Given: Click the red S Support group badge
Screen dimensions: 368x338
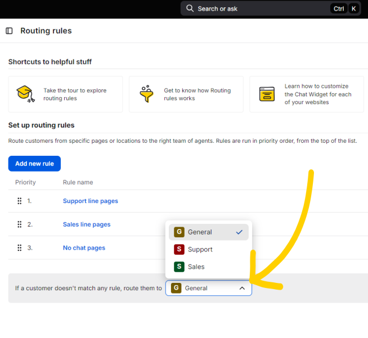Looking at the screenshot, I should [179, 249].
